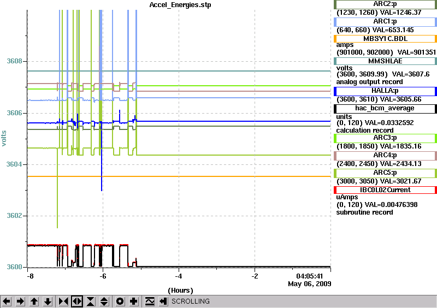Click the ARC3 value text VAL=1835.16

(x=401, y=146)
